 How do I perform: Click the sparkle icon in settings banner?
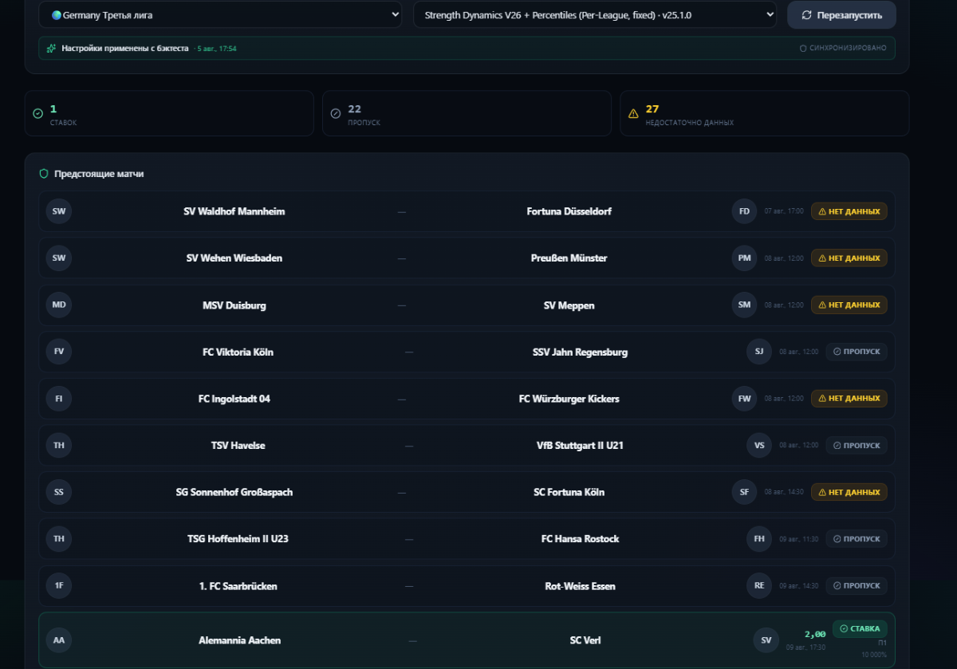(52, 49)
